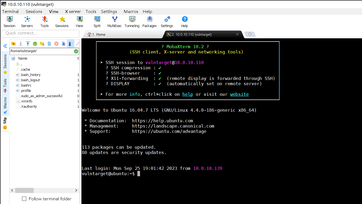Select the .Xauthority file

[26, 106]
